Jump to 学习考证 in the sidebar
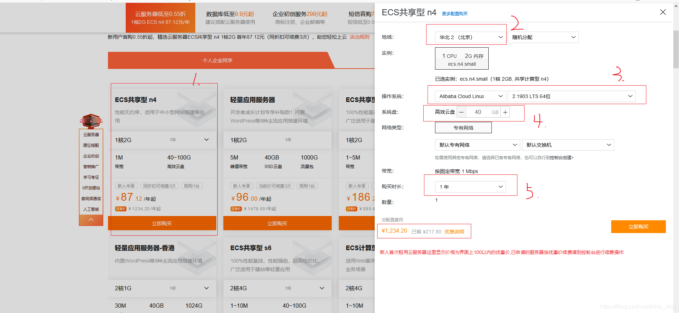Image resolution: width=679 pixels, height=313 pixels. pos(91,177)
